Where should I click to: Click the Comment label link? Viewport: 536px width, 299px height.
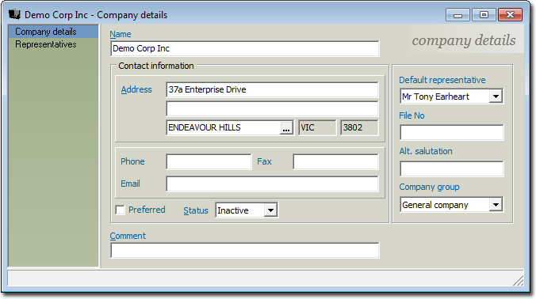point(128,236)
